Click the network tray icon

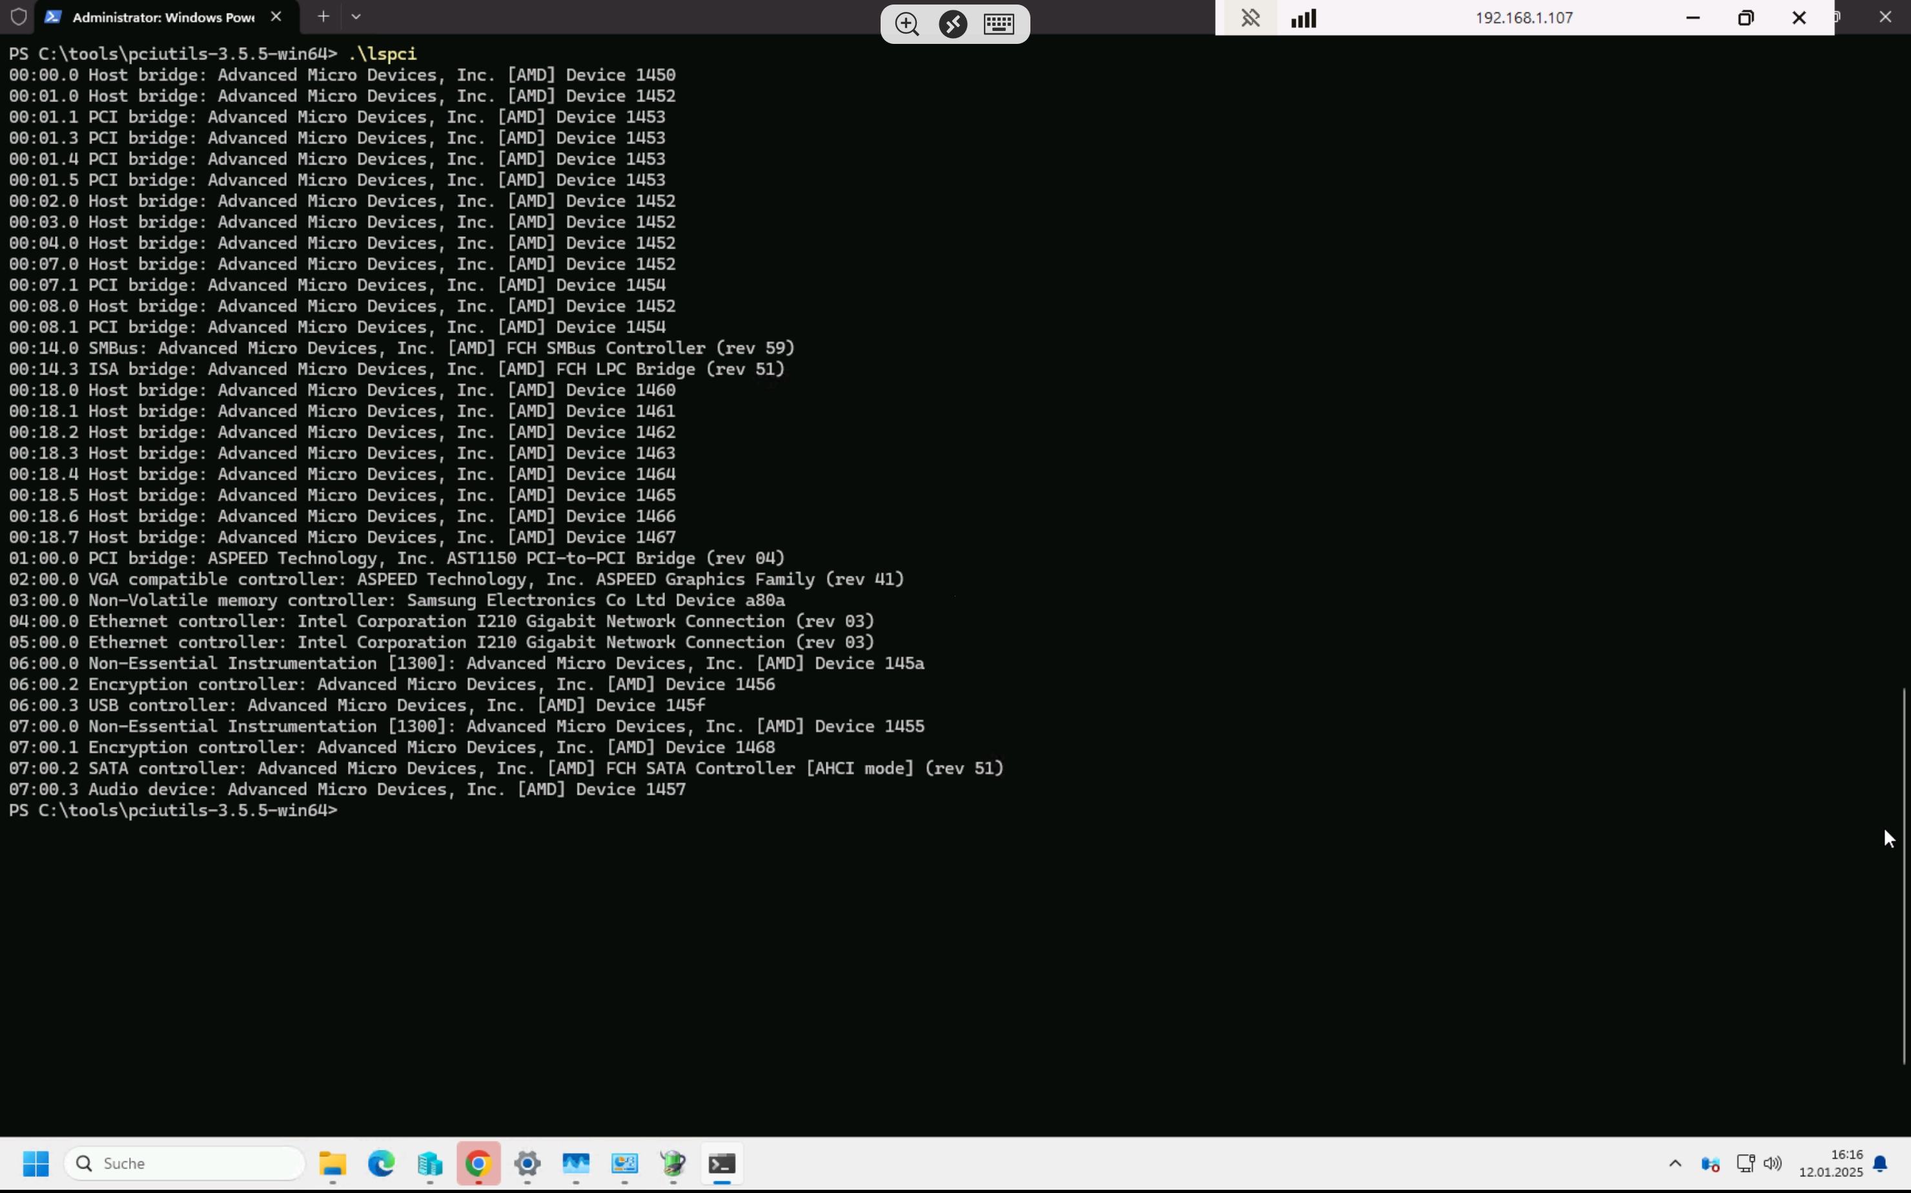(x=1745, y=1163)
